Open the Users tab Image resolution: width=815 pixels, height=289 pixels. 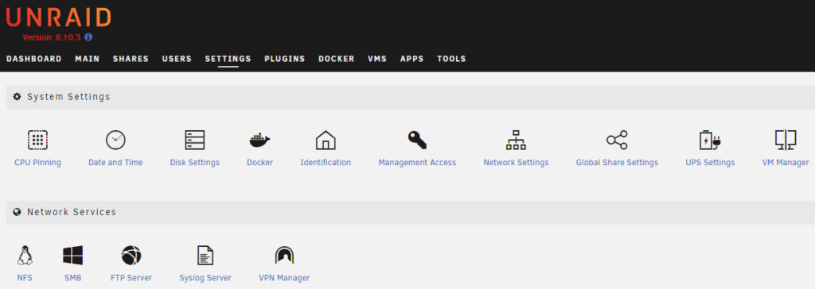click(x=177, y=59)
